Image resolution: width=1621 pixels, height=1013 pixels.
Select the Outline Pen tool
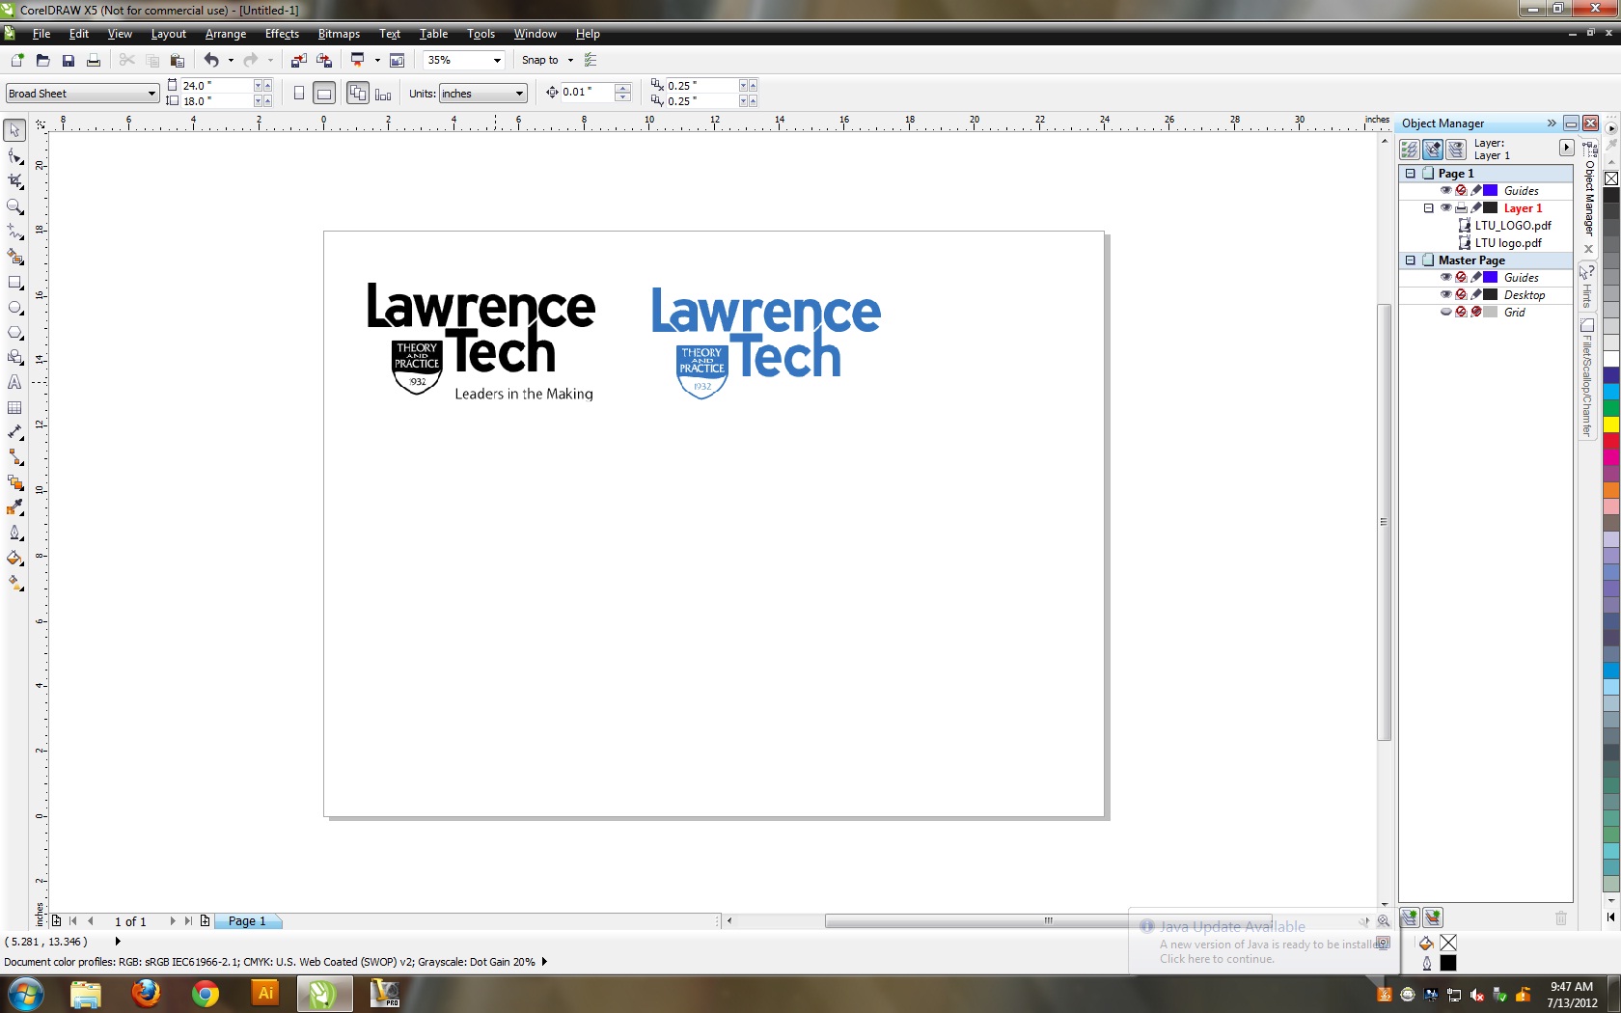pos(14,533)
